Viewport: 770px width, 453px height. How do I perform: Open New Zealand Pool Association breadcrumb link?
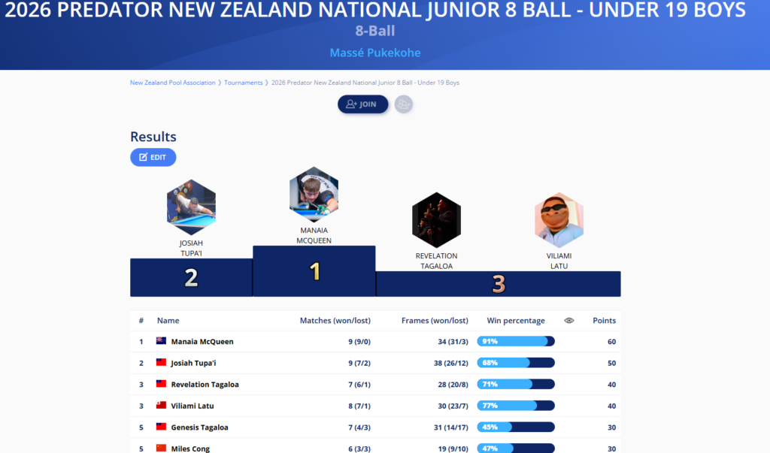pyautogui.click(x=173, y=83)
